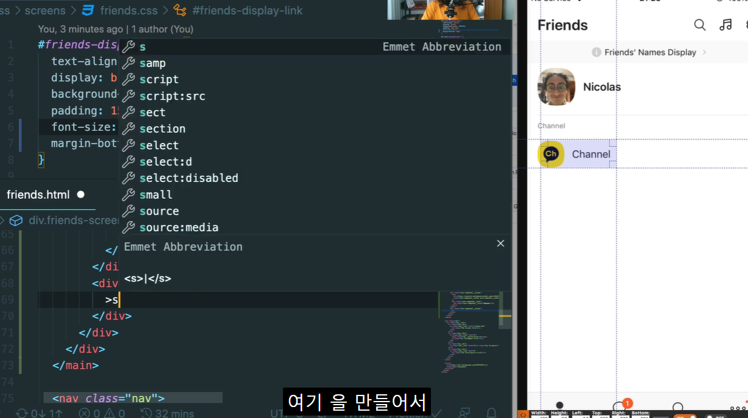Click the nav class="nav" code line

pyautogui.click(x=108, y=399)
